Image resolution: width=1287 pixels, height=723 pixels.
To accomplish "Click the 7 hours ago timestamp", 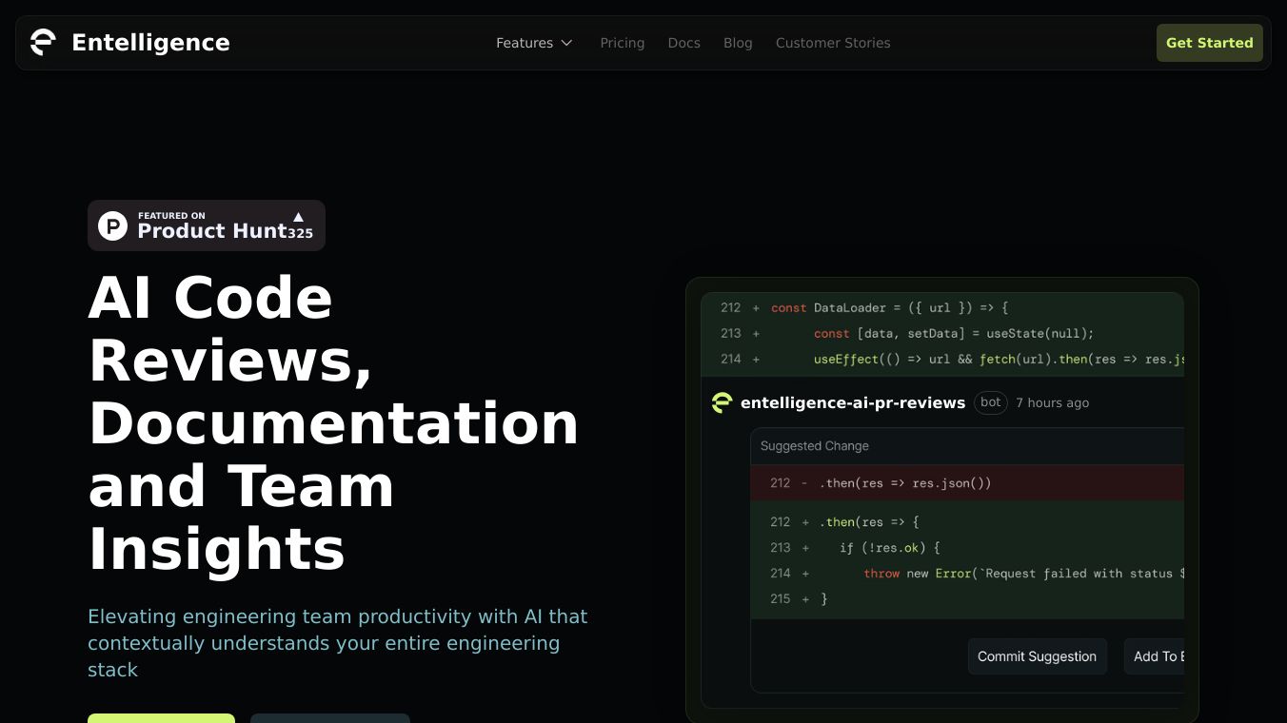I will tap(1052, 402).
